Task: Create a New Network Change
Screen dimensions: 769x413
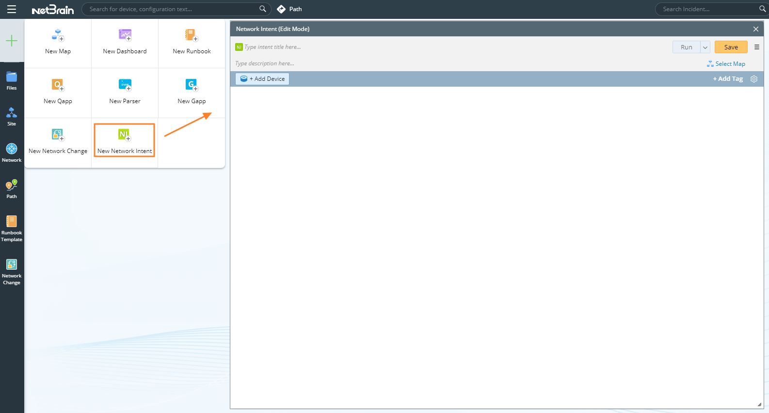Action: click(58, 142)
